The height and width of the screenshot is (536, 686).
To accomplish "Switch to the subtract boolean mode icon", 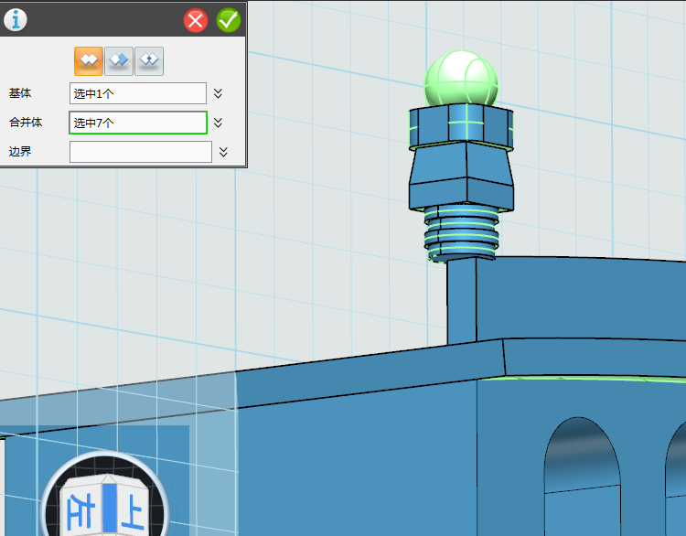I will coord(119,60).
